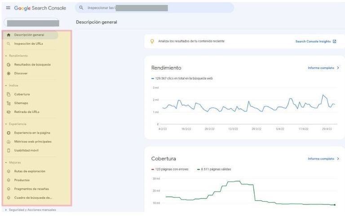The height and width of the screenshot is (216, 345).
Task: Click the lightbulb icon in insights banner
Action: [152, 41]
